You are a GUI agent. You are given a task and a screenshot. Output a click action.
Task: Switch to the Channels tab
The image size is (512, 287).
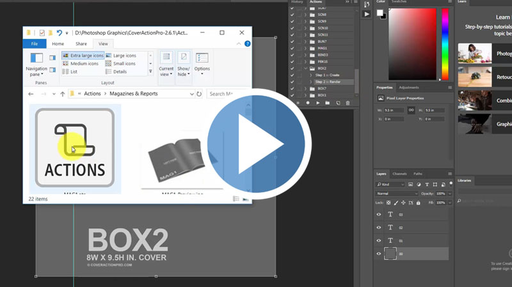[x=399, y=174]
